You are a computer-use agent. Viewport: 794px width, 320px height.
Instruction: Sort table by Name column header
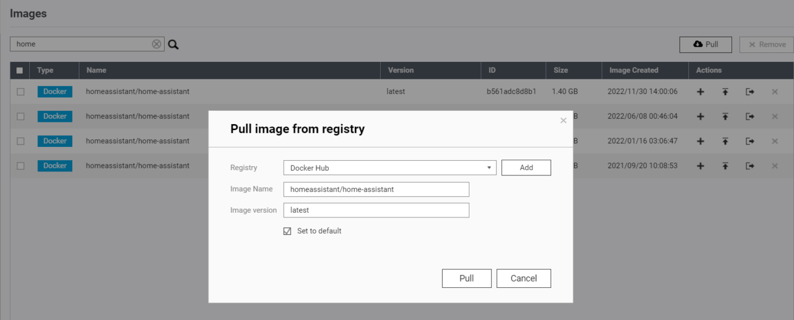click(97, 70)
